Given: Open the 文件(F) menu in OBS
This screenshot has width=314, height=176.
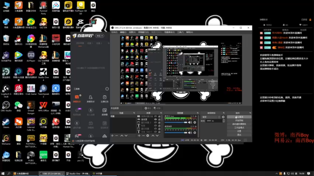Looking at the screenshot, I should [x=114, y=32].
